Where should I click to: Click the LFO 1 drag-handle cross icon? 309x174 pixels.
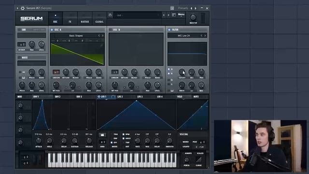click(x=99, y=97)
